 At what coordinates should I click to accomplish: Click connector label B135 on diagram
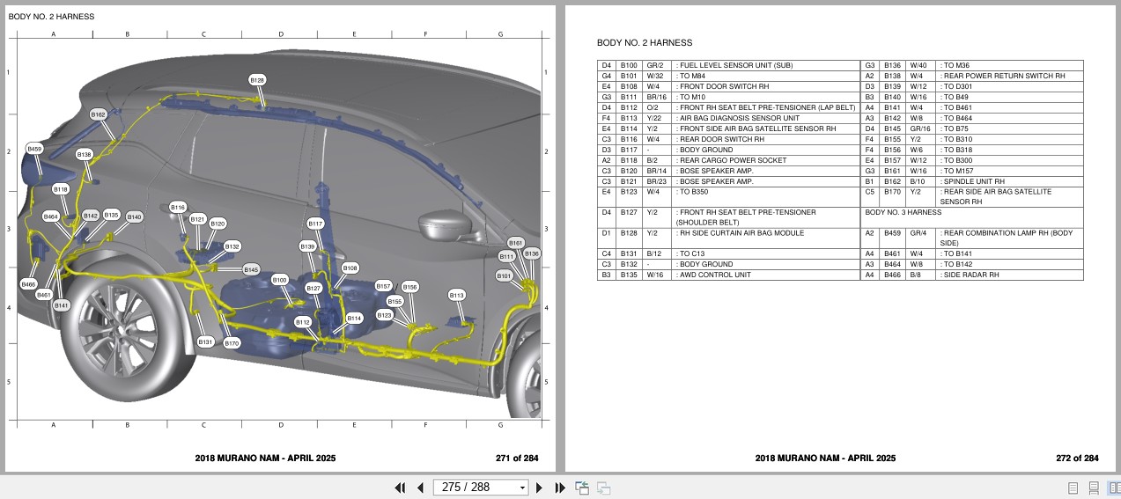pyautogui.click(x=111, y=215)
